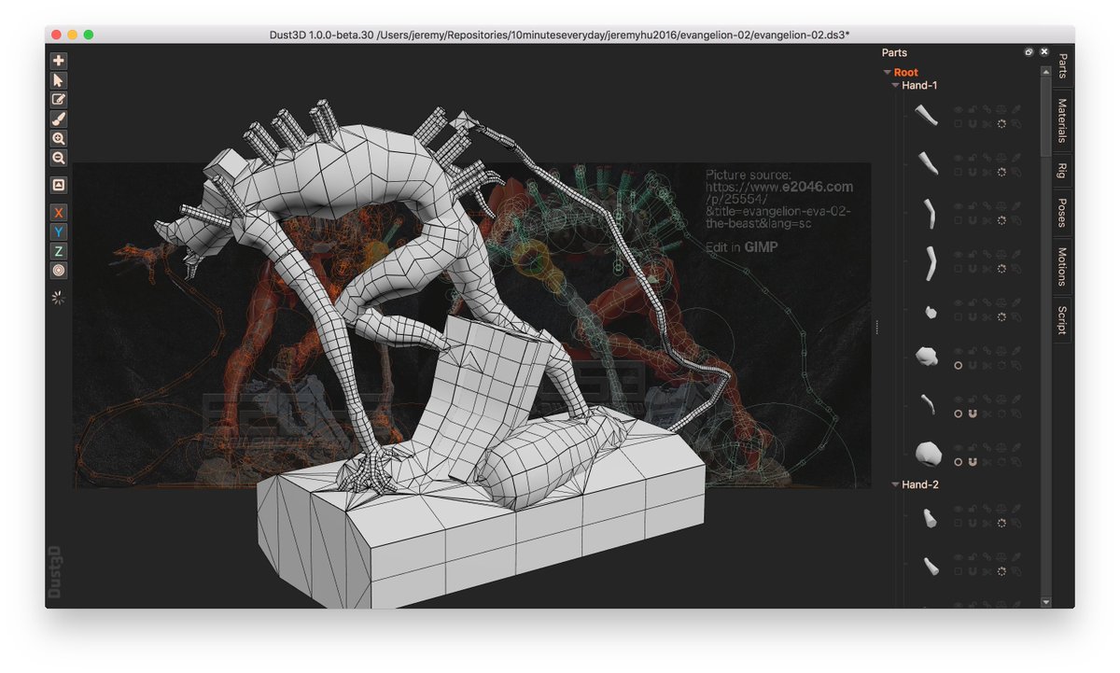Viewport: 1120px width, 673px height.
Task: Click material icon of first Hand-1 part
Action: click(x=1016, y=123)
